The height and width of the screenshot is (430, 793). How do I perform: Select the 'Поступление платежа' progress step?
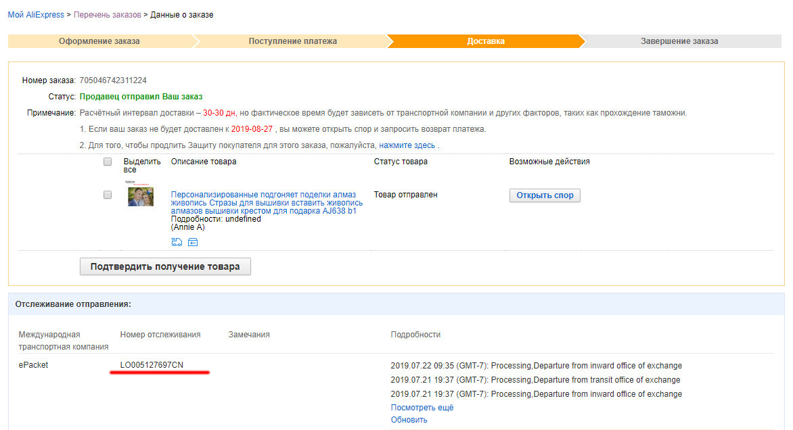[x=292, y=41]
